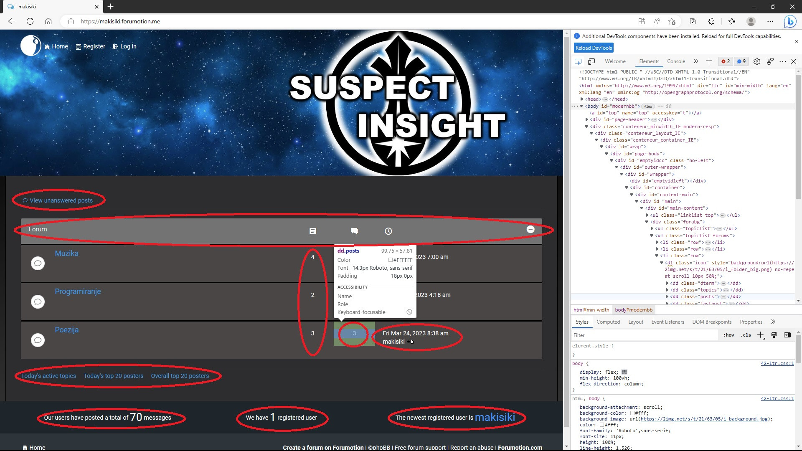Click the background-color white swatch
The width and height of the screenshot is (802, 451).
[x=632, y=413]
